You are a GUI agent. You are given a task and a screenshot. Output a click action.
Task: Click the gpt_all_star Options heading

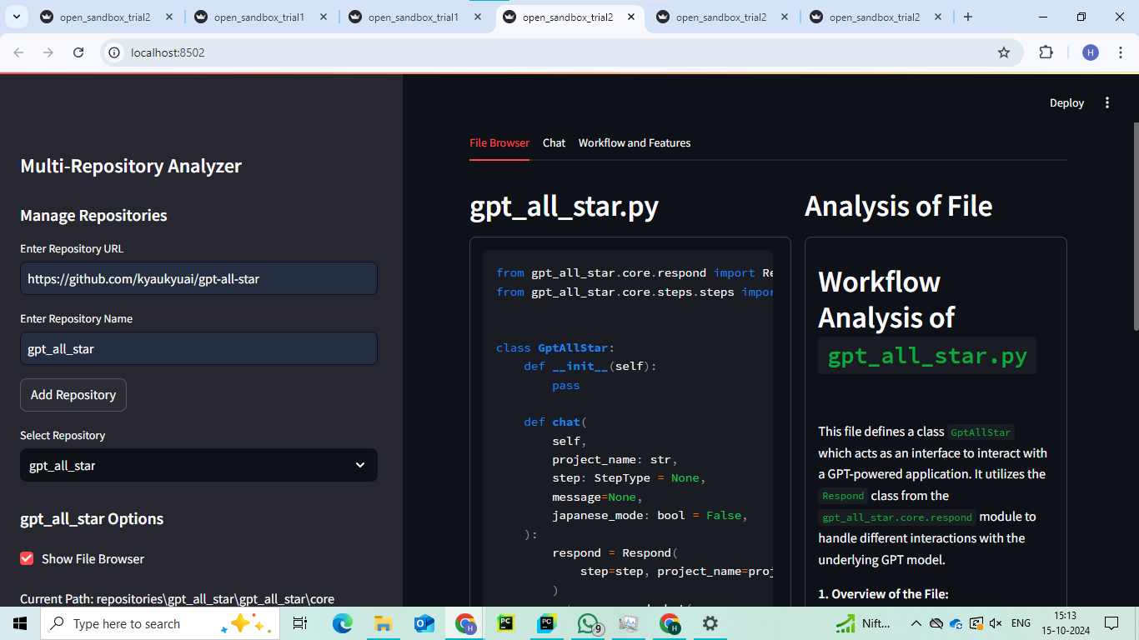[x=92, y=518]
